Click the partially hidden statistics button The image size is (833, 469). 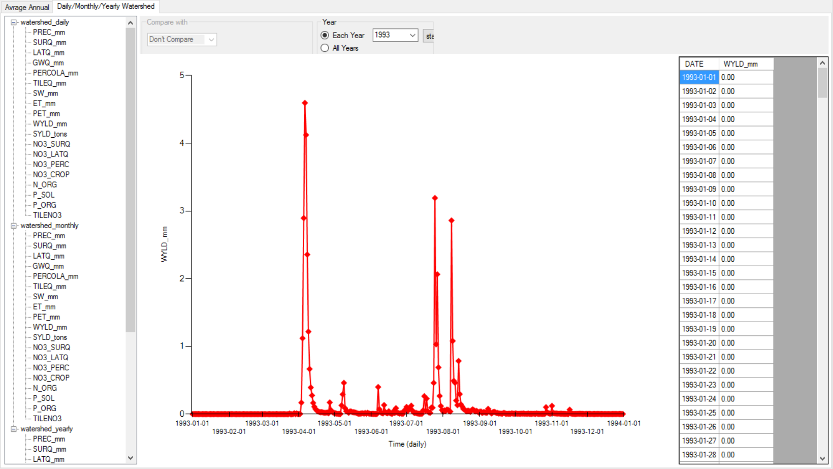[x=429, y=36]
